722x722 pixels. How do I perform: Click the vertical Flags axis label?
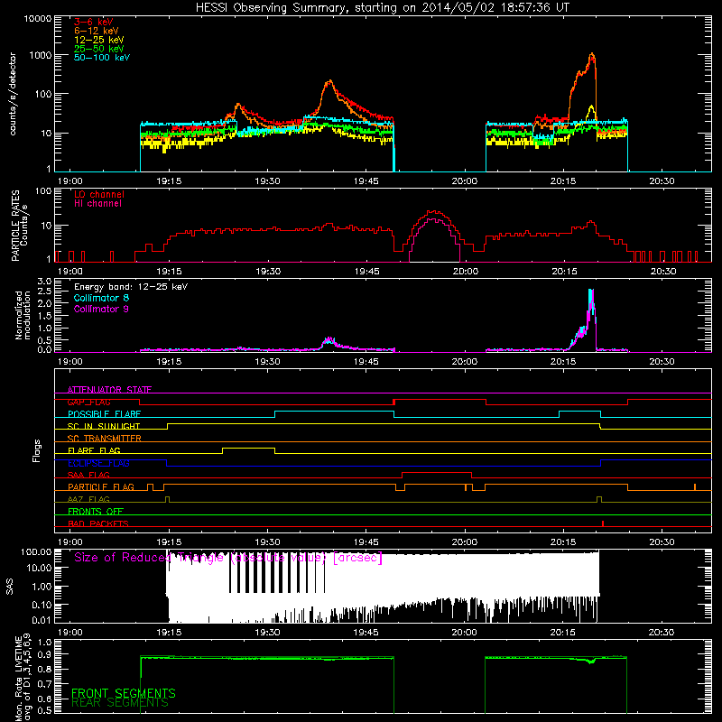pyautogui.click(x=37, y=451)
